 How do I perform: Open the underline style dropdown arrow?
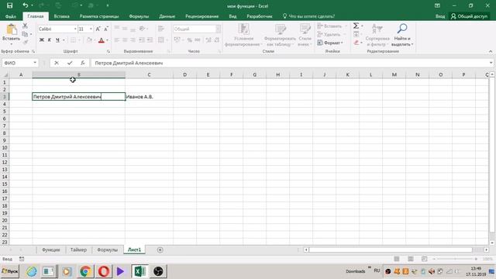pos(64,40)
